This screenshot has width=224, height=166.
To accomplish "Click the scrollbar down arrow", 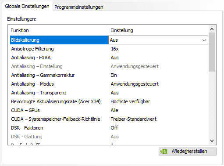I will click(212, 141).
